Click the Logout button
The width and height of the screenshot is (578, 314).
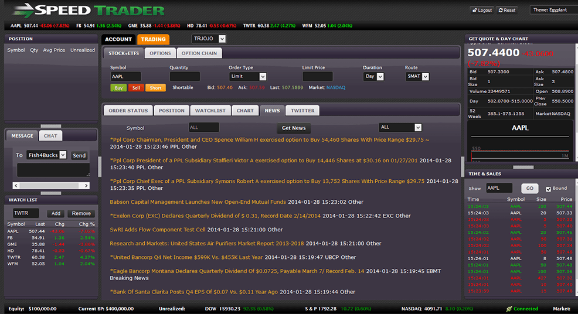click(482, 11)
